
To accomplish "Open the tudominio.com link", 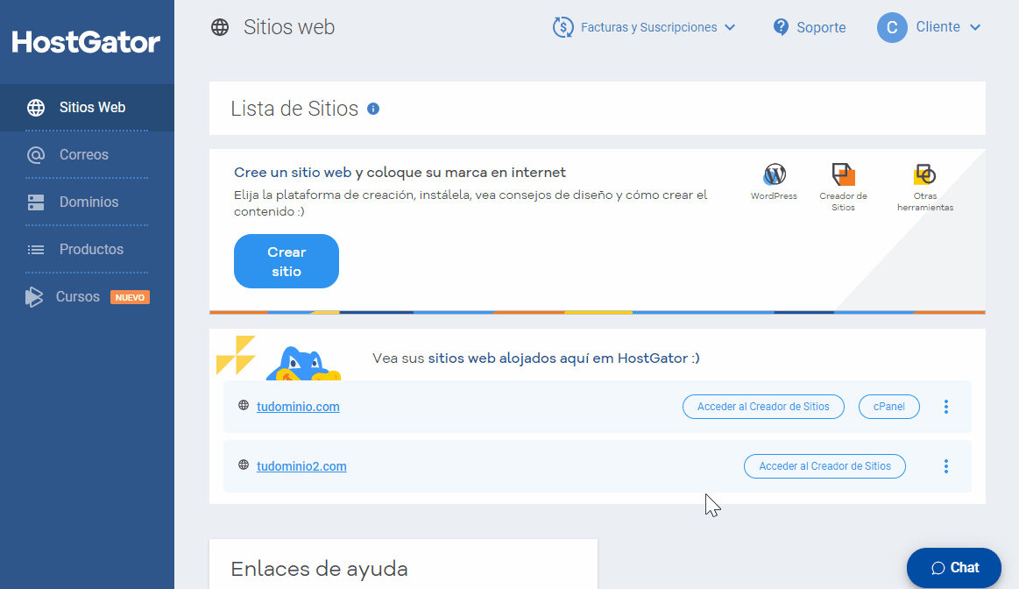I will 298,407.
